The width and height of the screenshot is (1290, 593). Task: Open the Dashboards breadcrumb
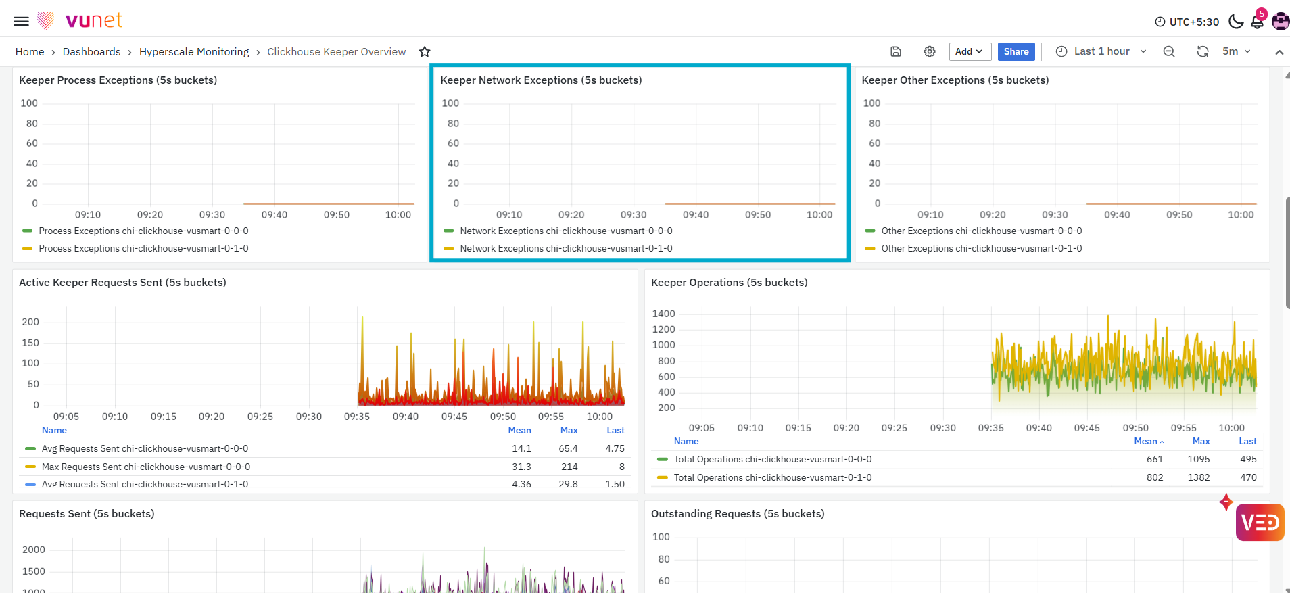coord(92,52)
